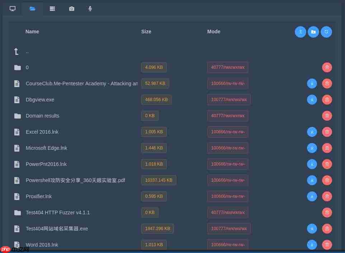Delete Microsoft Edge.lnk
Viewport: 345px width, 253px height.
pos(327,148)
